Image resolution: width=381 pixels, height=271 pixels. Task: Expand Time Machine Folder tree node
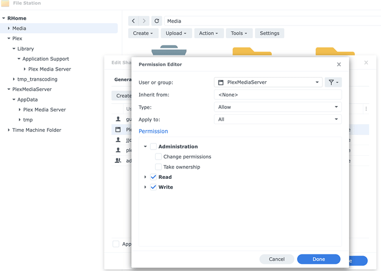(x=9, y=130)
